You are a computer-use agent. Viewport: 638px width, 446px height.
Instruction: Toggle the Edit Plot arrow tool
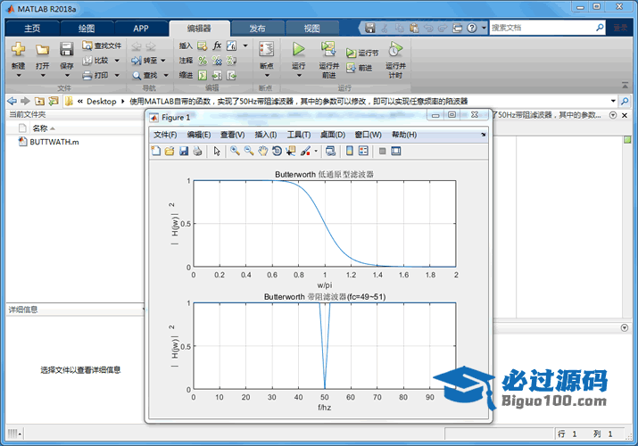click(x=217, y=151)
